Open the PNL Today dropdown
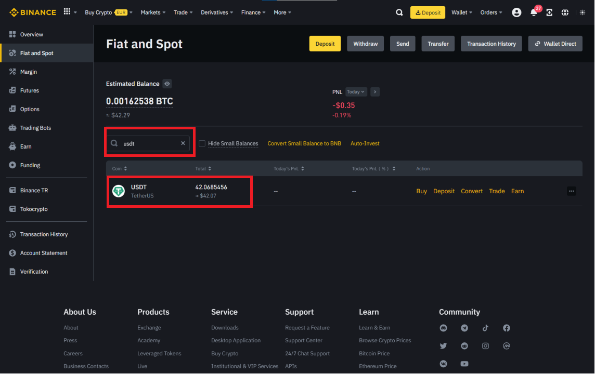This screenshot has height=374, width=595. [356, 92]
